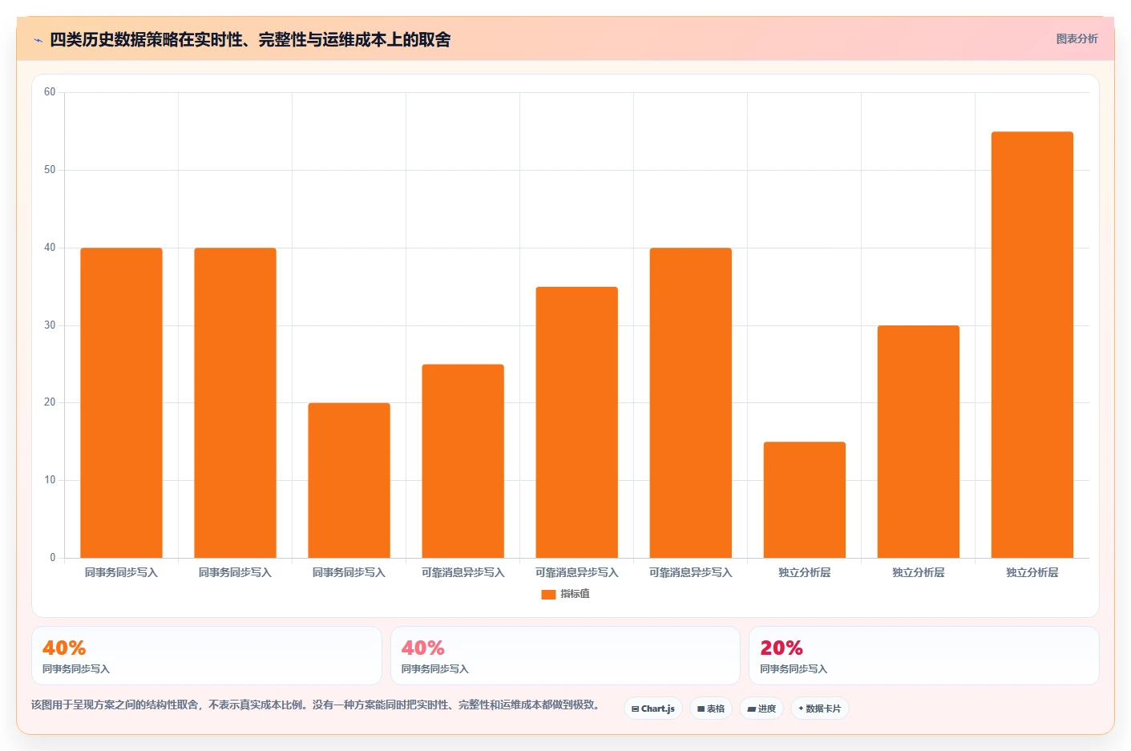Click the y-axis label 50
The image size is (1131, 751).
[x=50, y=170]
